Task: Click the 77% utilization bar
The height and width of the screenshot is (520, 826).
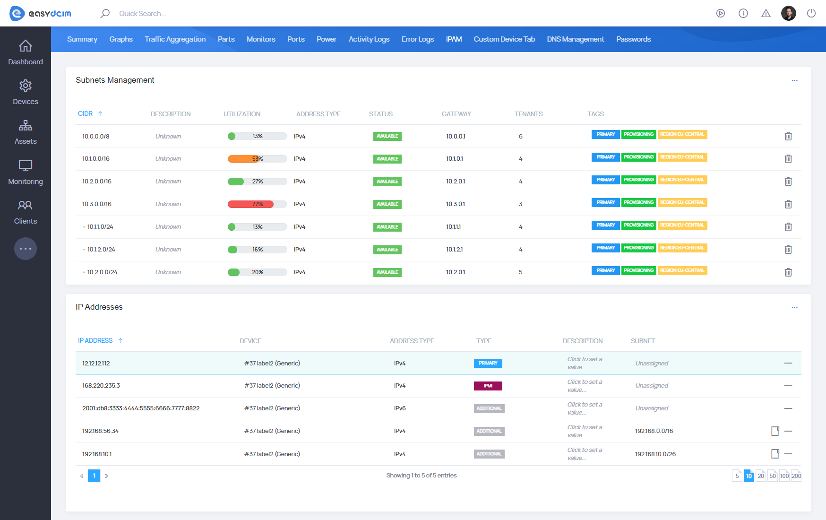Action: (257, 204)
